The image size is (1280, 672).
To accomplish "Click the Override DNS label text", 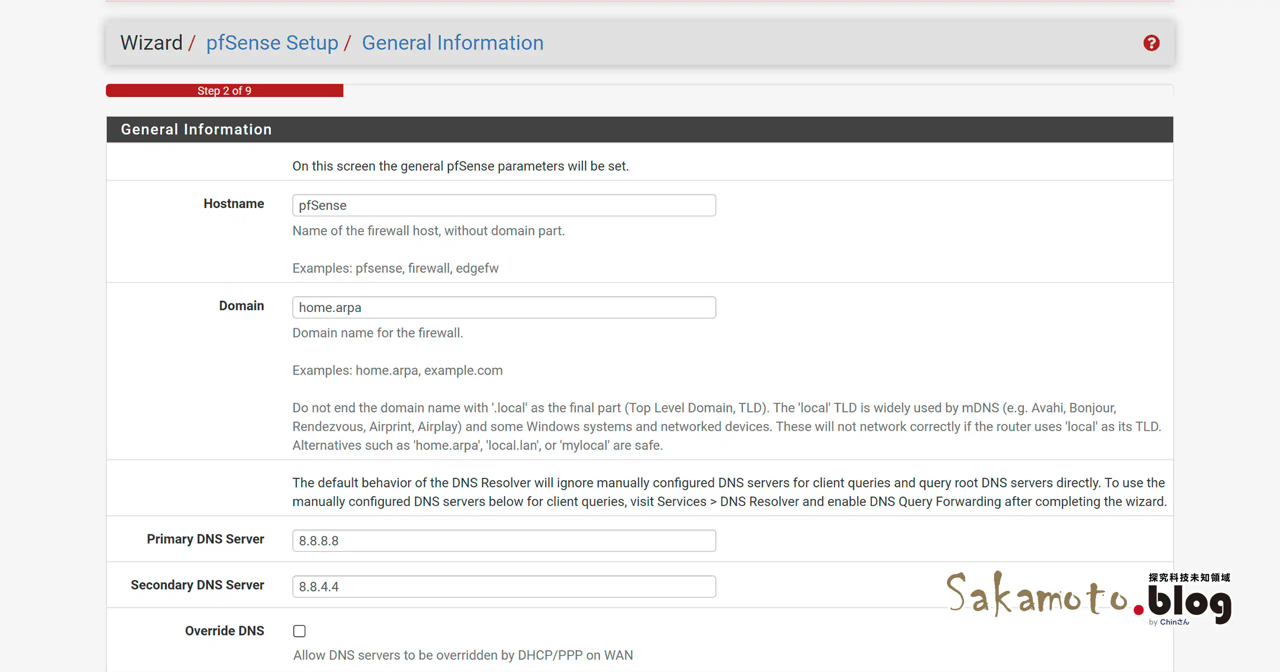I will pos(224,630).
